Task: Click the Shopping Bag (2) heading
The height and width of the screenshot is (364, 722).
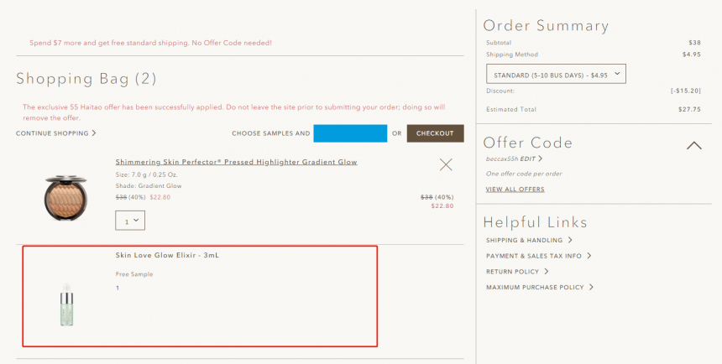Action: point(86,79)
